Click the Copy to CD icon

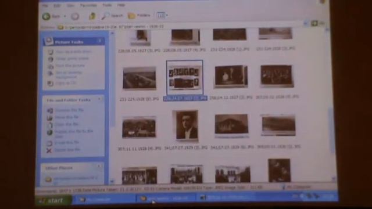click(x=50, y=84)
